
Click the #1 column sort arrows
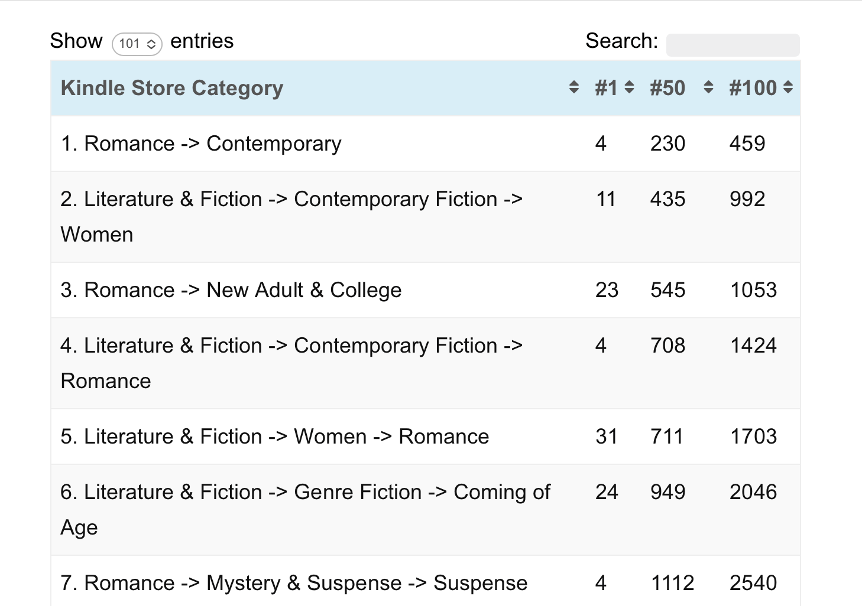(629, 88)
